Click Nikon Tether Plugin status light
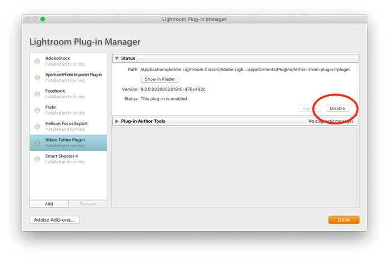This screenshot has height=260, width=389. coord(37,143)
